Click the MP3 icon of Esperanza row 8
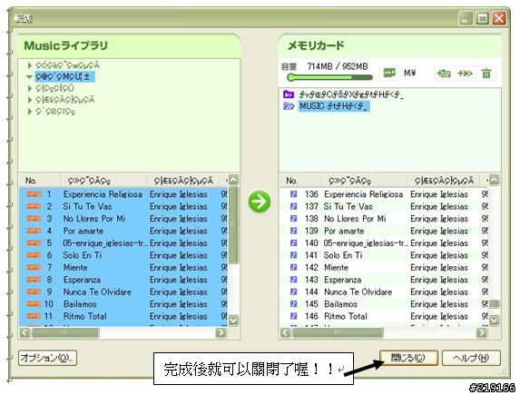This screenshot has width=520, height=395. click(x=34, y=280)
